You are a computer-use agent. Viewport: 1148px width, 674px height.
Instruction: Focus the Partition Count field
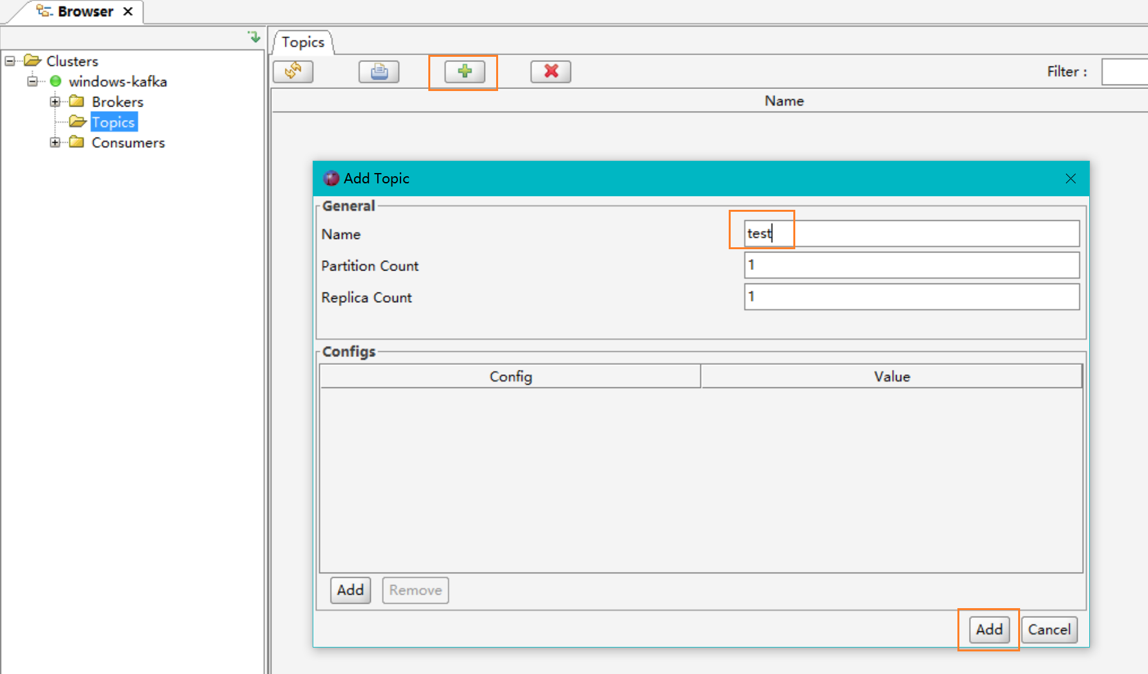[x=911, y=265]
